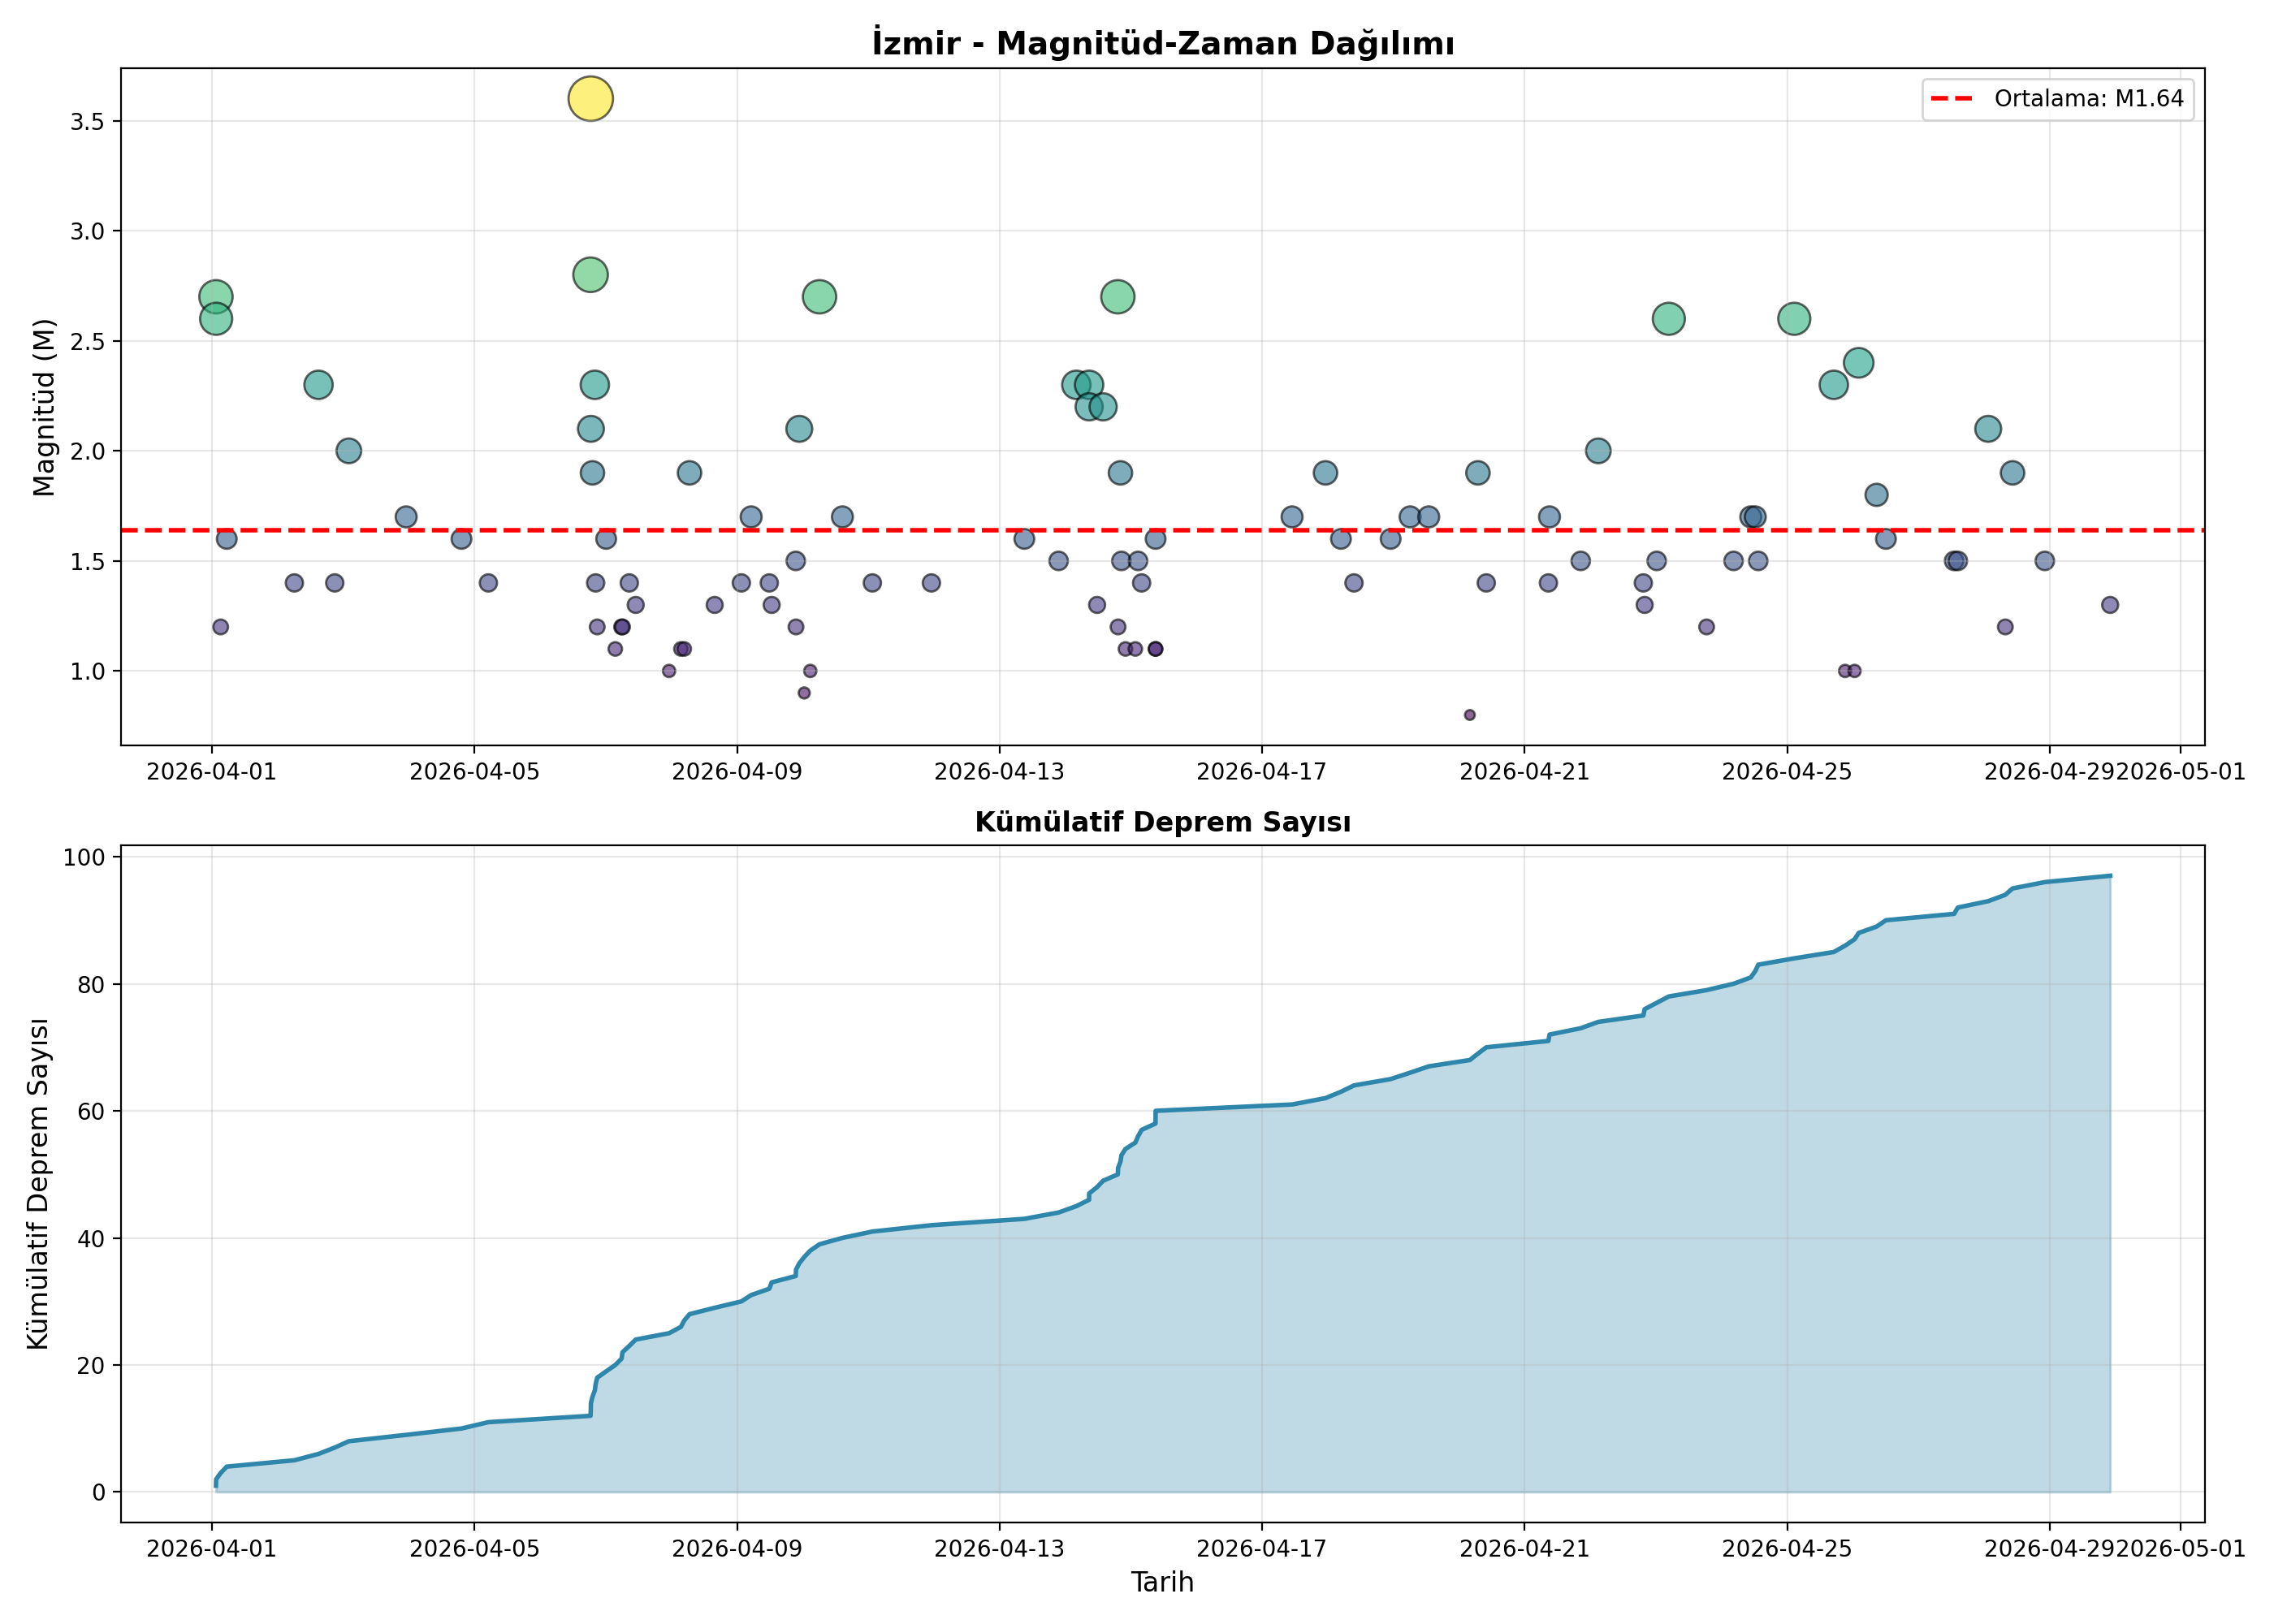This screenshot has height=1624, width=2274.
Task: Click the "2026-04-05" label under the cumulative chart
Action: (x=474, y=1549)
